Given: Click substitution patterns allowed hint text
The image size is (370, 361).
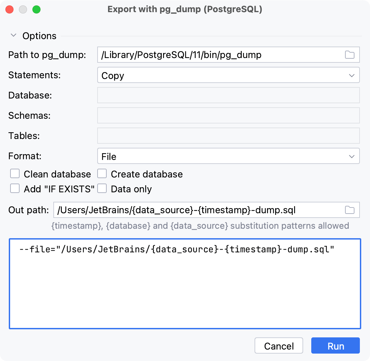Looking at the screenshot, I should point(200,226).
